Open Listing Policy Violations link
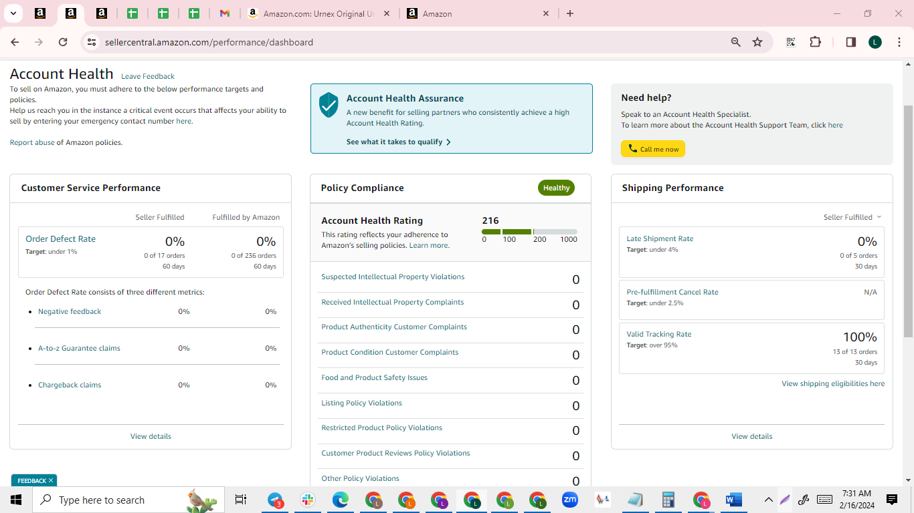Image resolution: width=914 pixels, height=513 pixels. point(361,403)
